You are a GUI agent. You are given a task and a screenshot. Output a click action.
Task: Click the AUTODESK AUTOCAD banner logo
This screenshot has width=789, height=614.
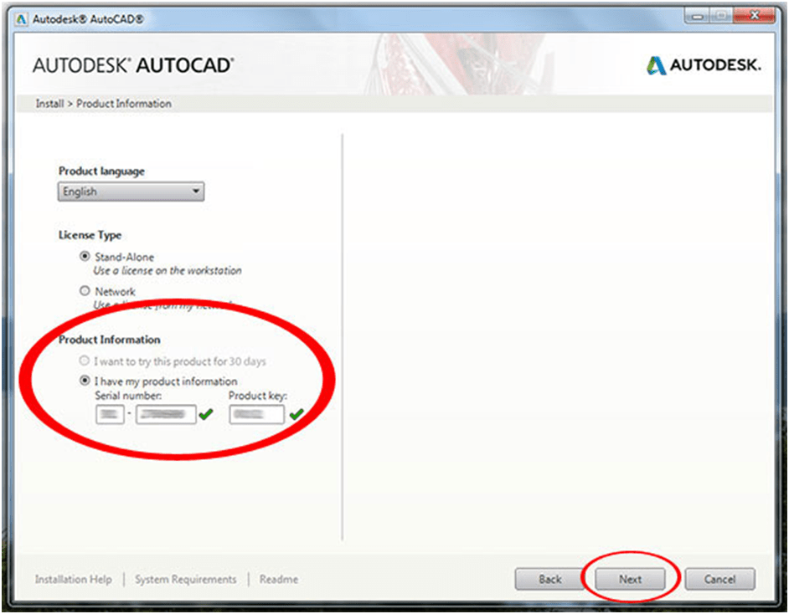(x=134, y=64)
